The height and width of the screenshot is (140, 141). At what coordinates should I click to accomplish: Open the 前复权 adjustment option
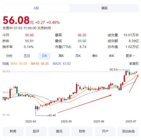tap(134, 64)
